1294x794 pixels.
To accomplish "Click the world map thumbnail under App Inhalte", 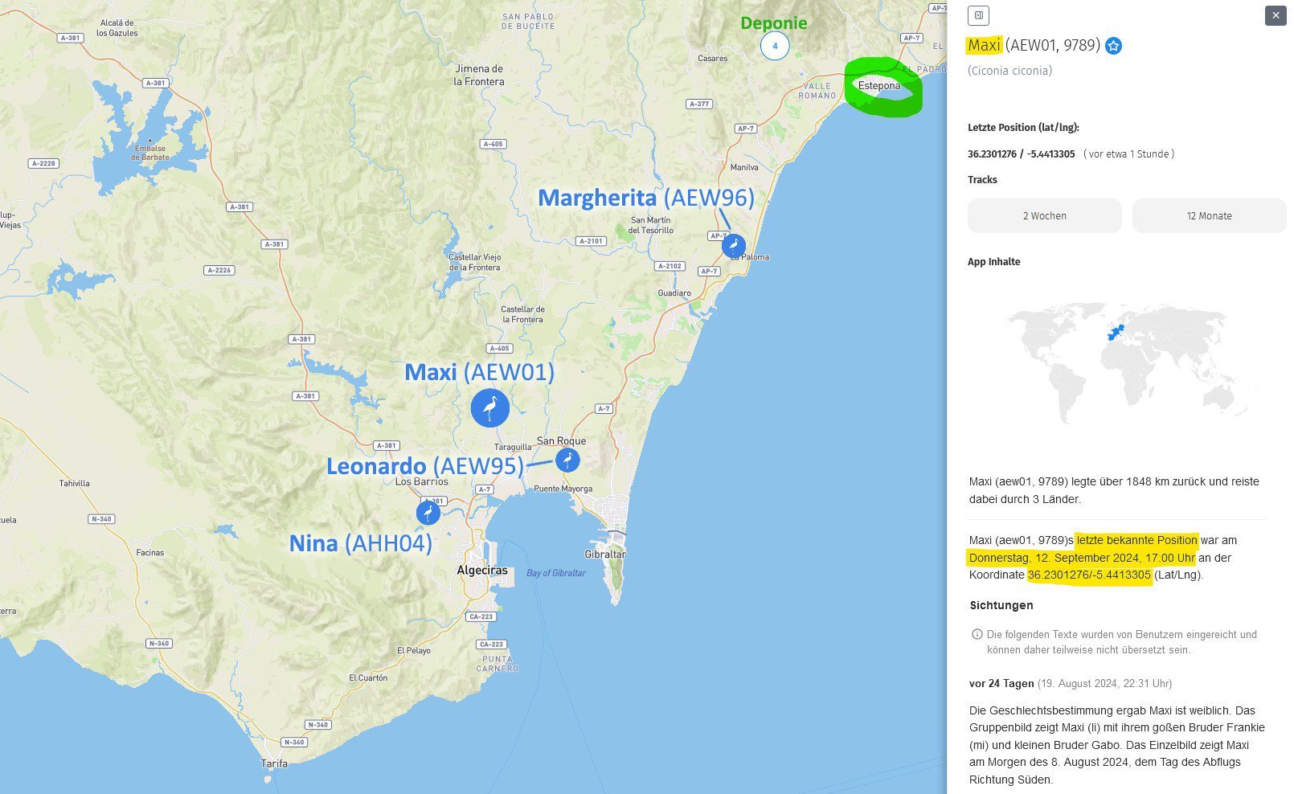I will (1117, 362).
